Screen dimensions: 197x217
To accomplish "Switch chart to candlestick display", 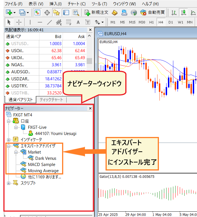I will (x=184, y=13).
